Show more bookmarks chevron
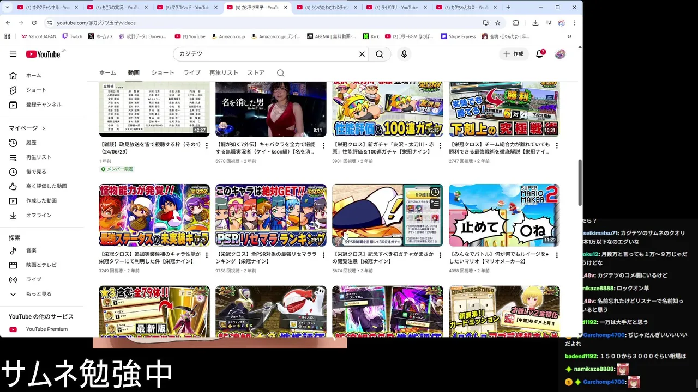 [569, 36]
